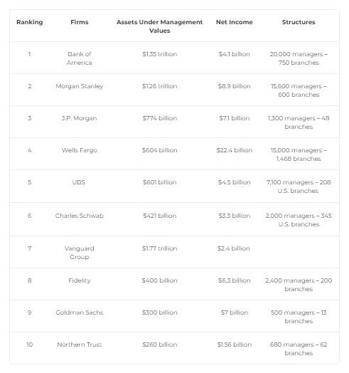349x373 pixels.
Task: Click the Fidelity firm name
Action: pyautogui.click(x=80, y=280)
